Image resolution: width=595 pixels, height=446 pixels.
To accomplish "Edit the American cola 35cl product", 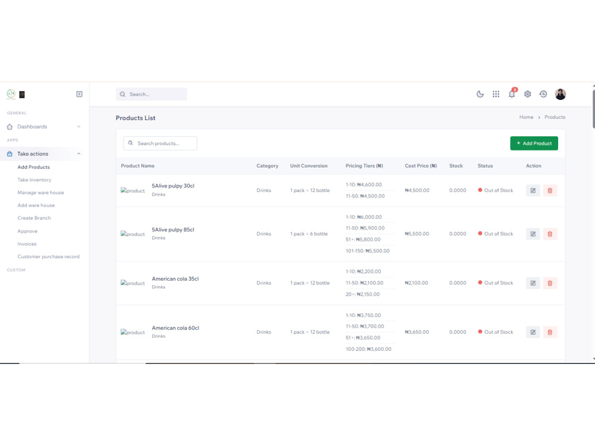I will pos(533,283).
